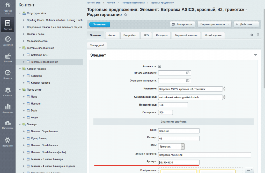This screenshot has width=265, height=173.
Task: Open calendar for Начало активности
Action: coord(188,73)
